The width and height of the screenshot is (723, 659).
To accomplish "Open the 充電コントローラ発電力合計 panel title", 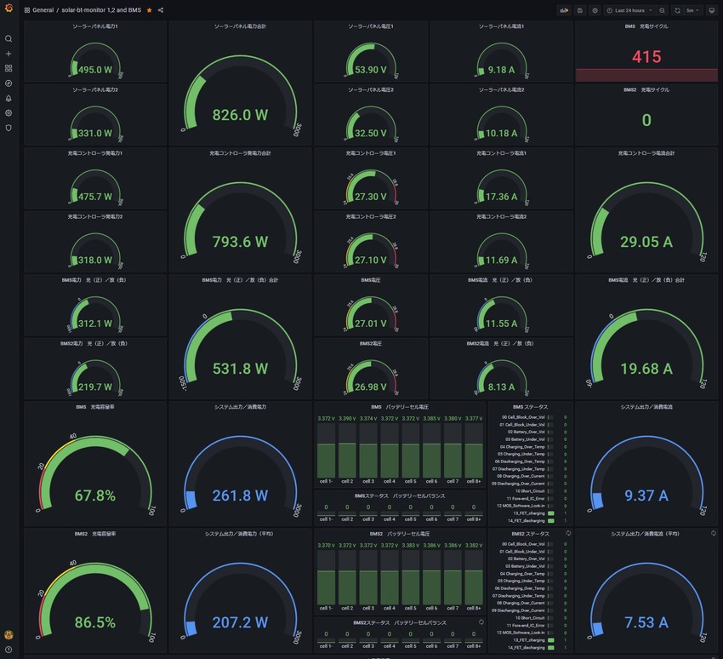I will coord(240,153).
